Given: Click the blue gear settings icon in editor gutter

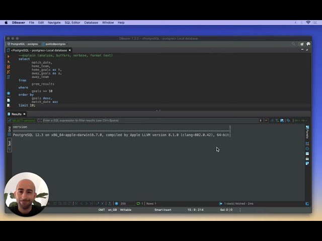Looking at the screenshot, I should coord(9,93).
